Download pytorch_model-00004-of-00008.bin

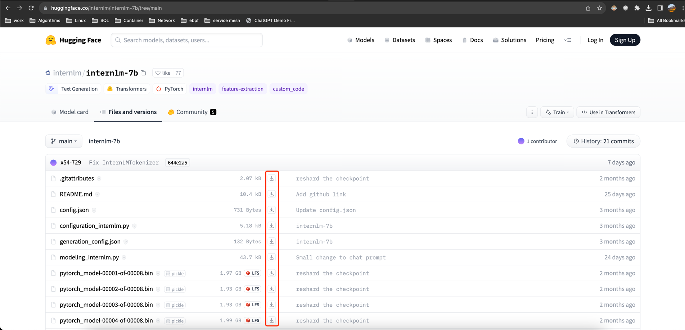point(272,320)
